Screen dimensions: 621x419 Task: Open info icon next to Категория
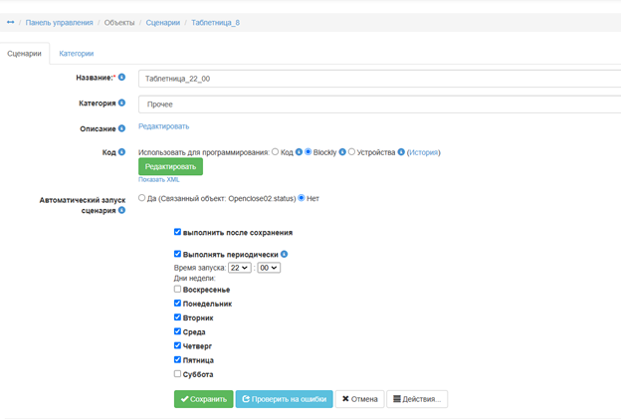tap(121, 103)
